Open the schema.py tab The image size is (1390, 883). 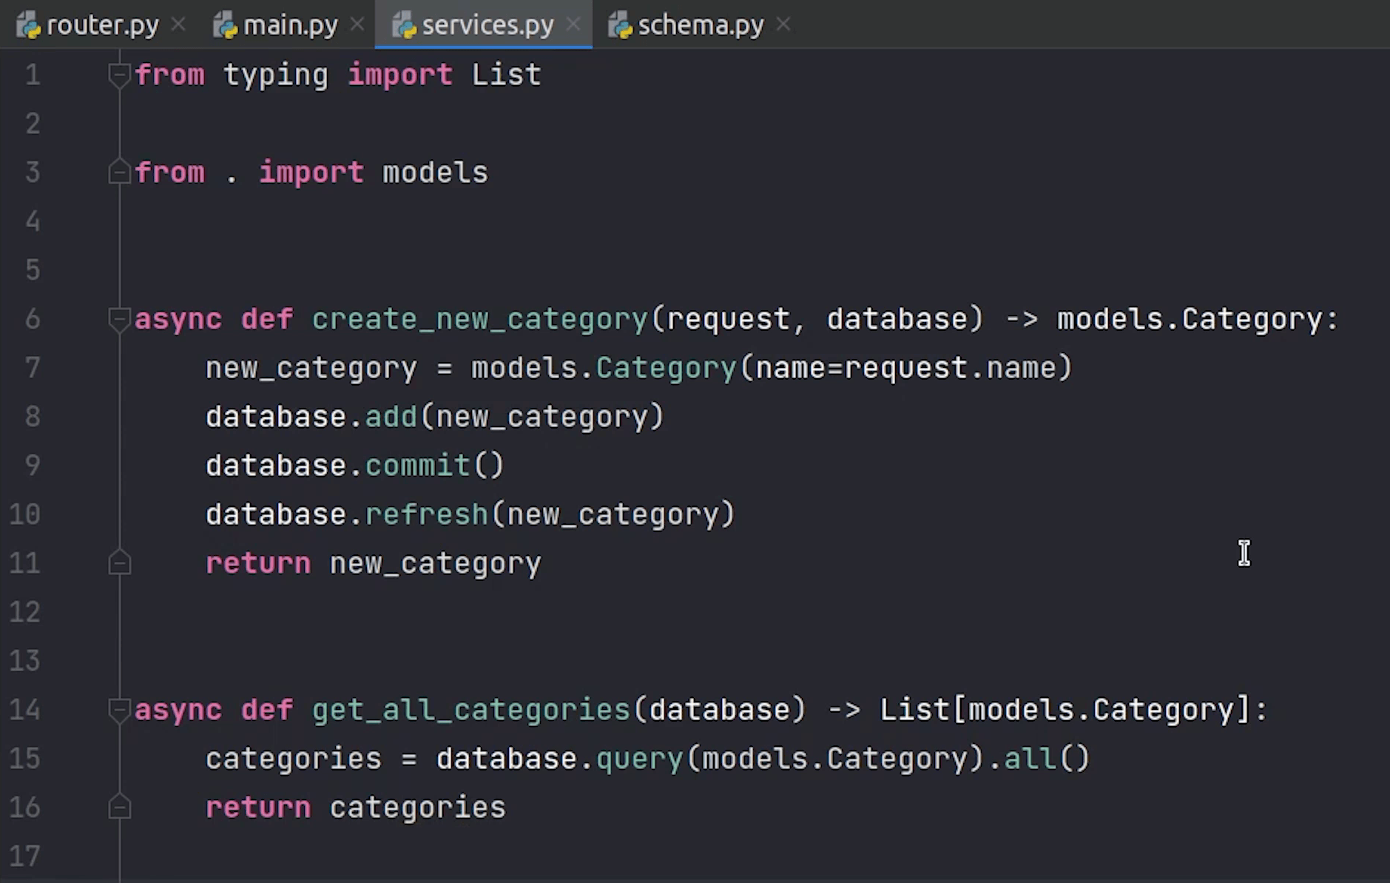click(700, 26)
